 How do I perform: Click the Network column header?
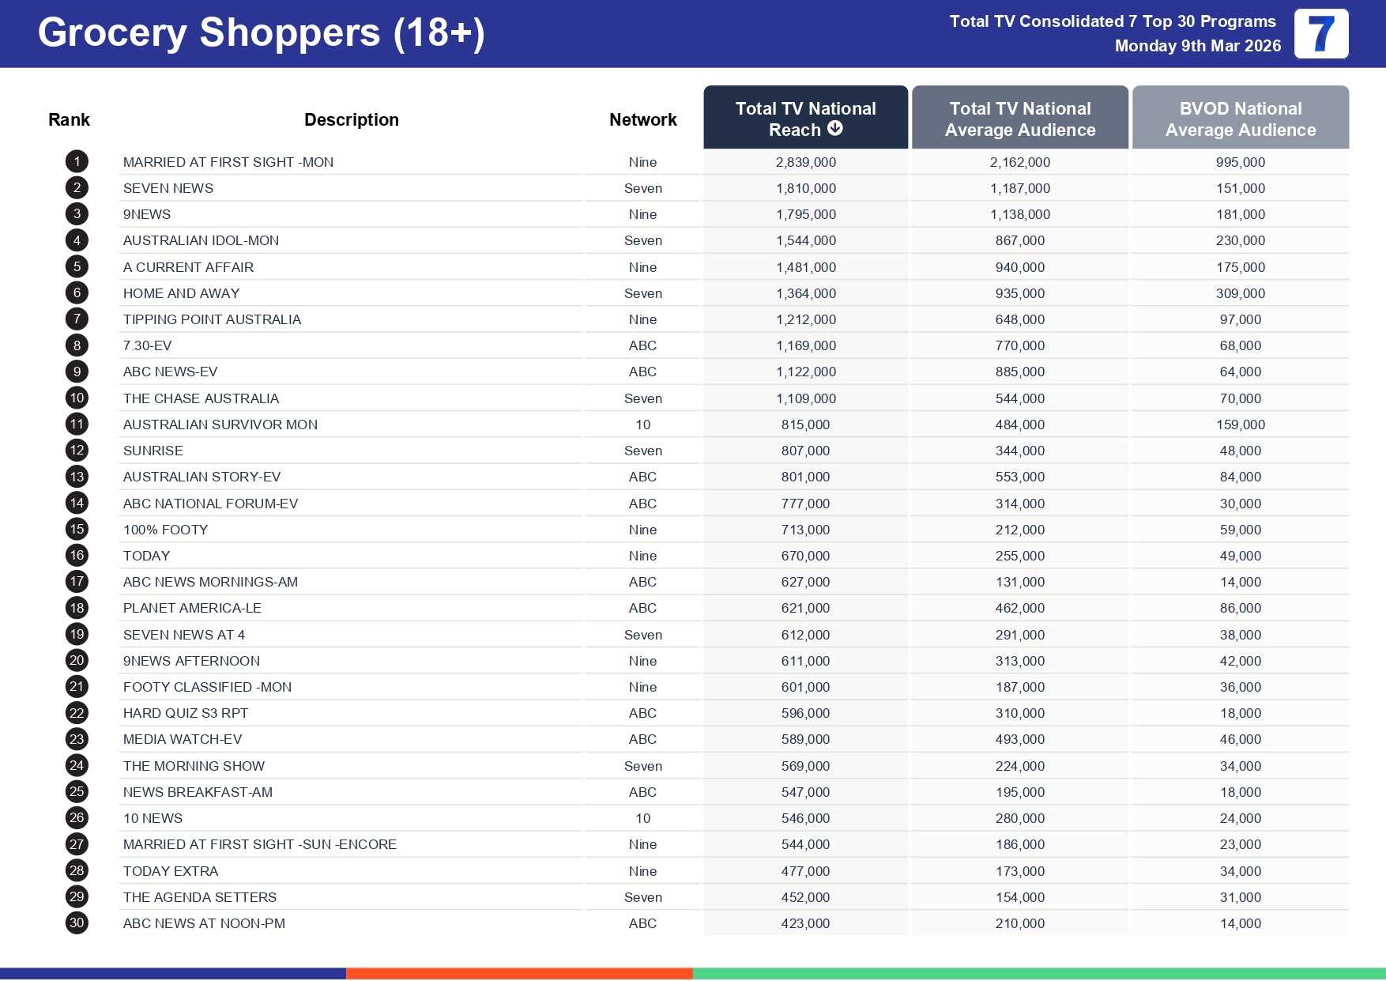click(x=642, y=120)
